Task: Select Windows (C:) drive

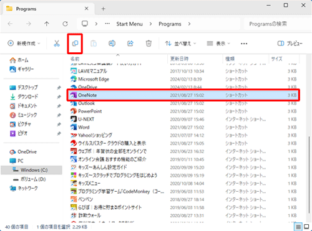Action: 31,170
